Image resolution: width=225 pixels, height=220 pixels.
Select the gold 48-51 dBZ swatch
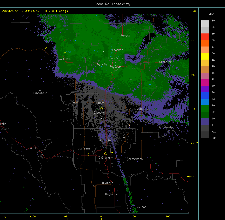(x=205, y=63)
